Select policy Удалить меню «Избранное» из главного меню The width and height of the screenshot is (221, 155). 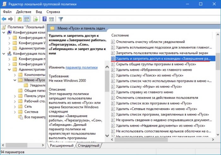tap(152, 70)
